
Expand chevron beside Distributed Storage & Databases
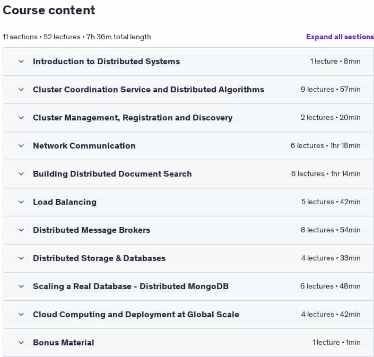21,258
